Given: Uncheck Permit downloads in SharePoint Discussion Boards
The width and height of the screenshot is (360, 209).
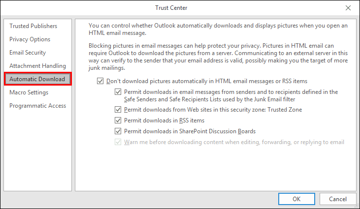Looking at the screenshot, I should (118, 131).
